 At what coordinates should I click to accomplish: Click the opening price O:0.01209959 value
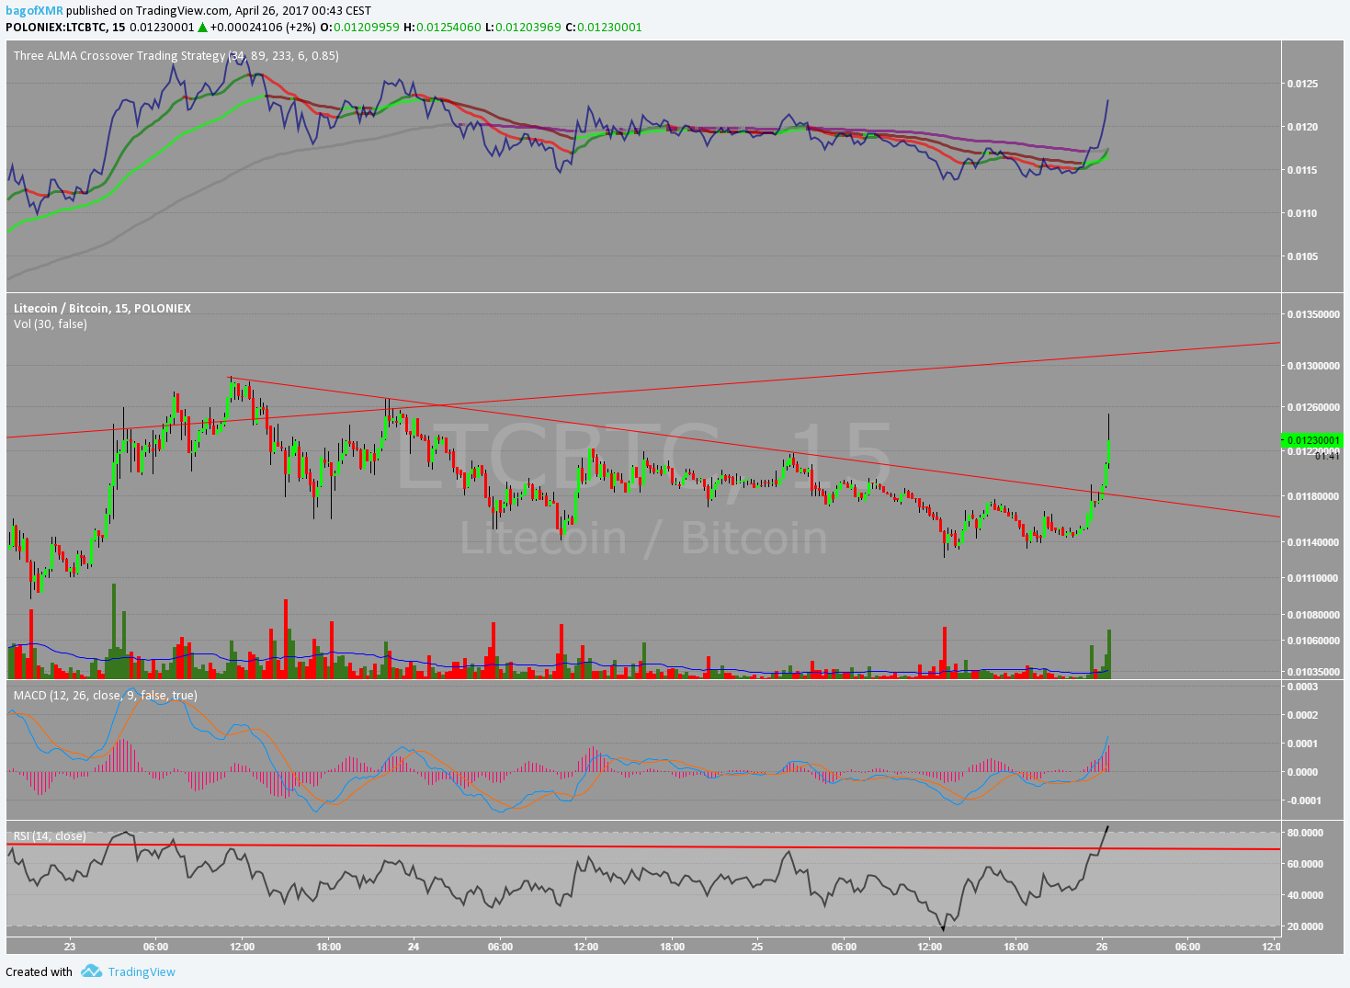click(x=360, y=27)
